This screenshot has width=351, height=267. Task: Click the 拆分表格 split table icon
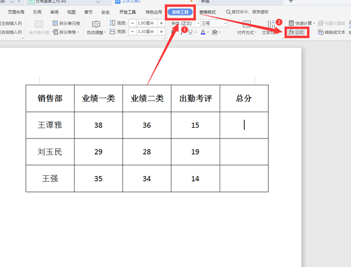[55, 32]
